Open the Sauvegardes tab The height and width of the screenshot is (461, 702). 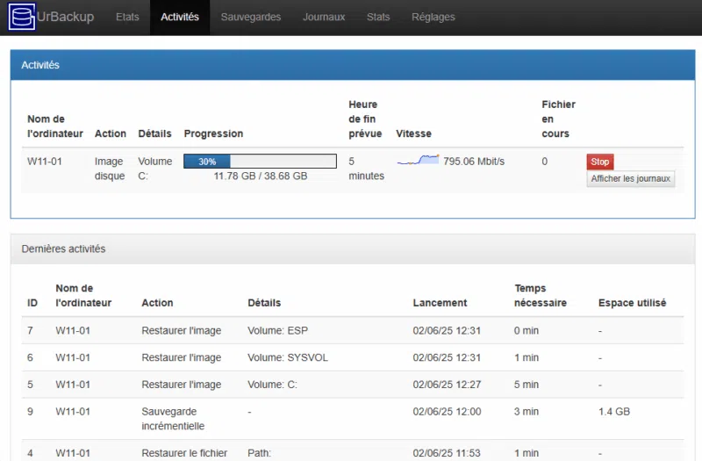click(251, 17)
